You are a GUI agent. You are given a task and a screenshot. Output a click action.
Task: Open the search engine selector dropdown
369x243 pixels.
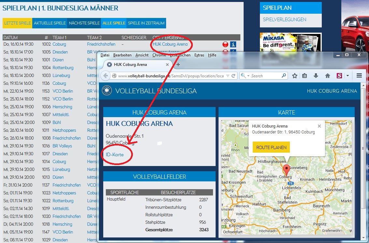point(244,76)
